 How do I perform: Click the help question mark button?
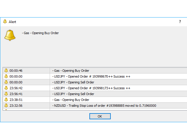180,22
